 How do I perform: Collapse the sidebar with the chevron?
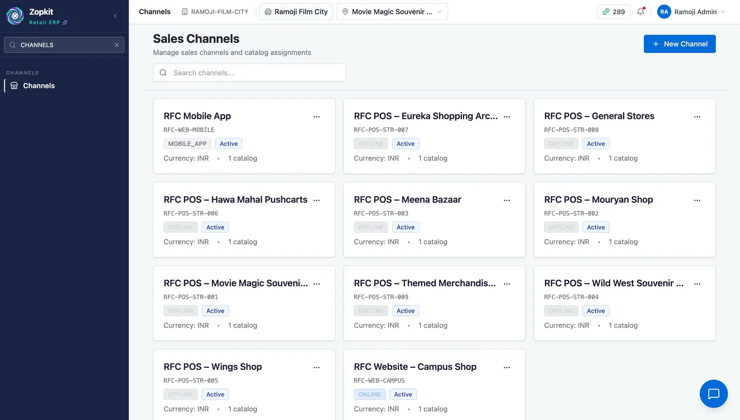click(115, 16)
